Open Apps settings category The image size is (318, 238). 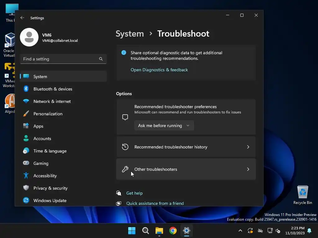(63, 126)
